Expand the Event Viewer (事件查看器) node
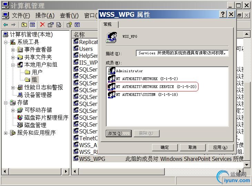Viewport: 252px width, 186px height. pos(13,50)
